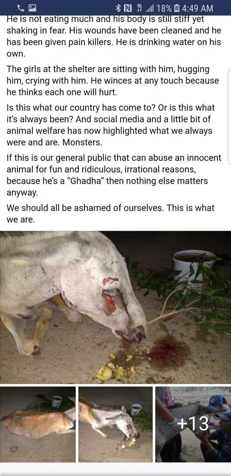The image size is (231, 476).
Task: Open the first small thumbnail of lying donkey
Action: click(38, 424)
